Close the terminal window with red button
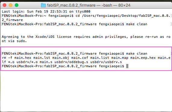The width and height of the screenshot is (172, 112). click(x=5, y=5)
